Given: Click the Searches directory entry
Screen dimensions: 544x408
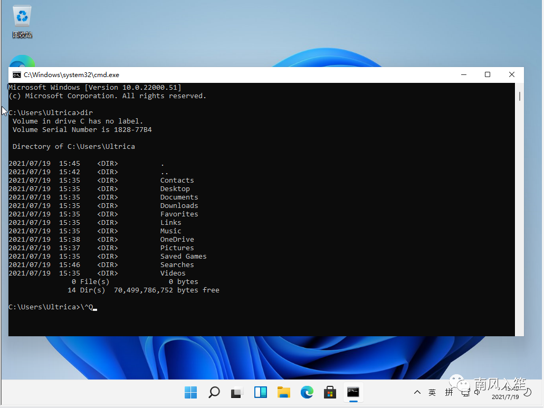Looking at the screenshot, I should click(x=177, y=265).
